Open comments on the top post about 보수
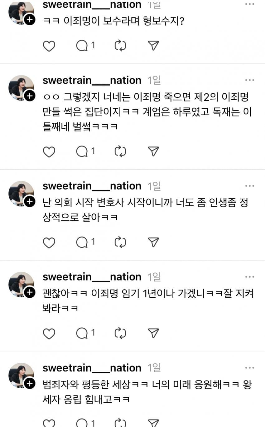The image size is (265, 427). 83,46
